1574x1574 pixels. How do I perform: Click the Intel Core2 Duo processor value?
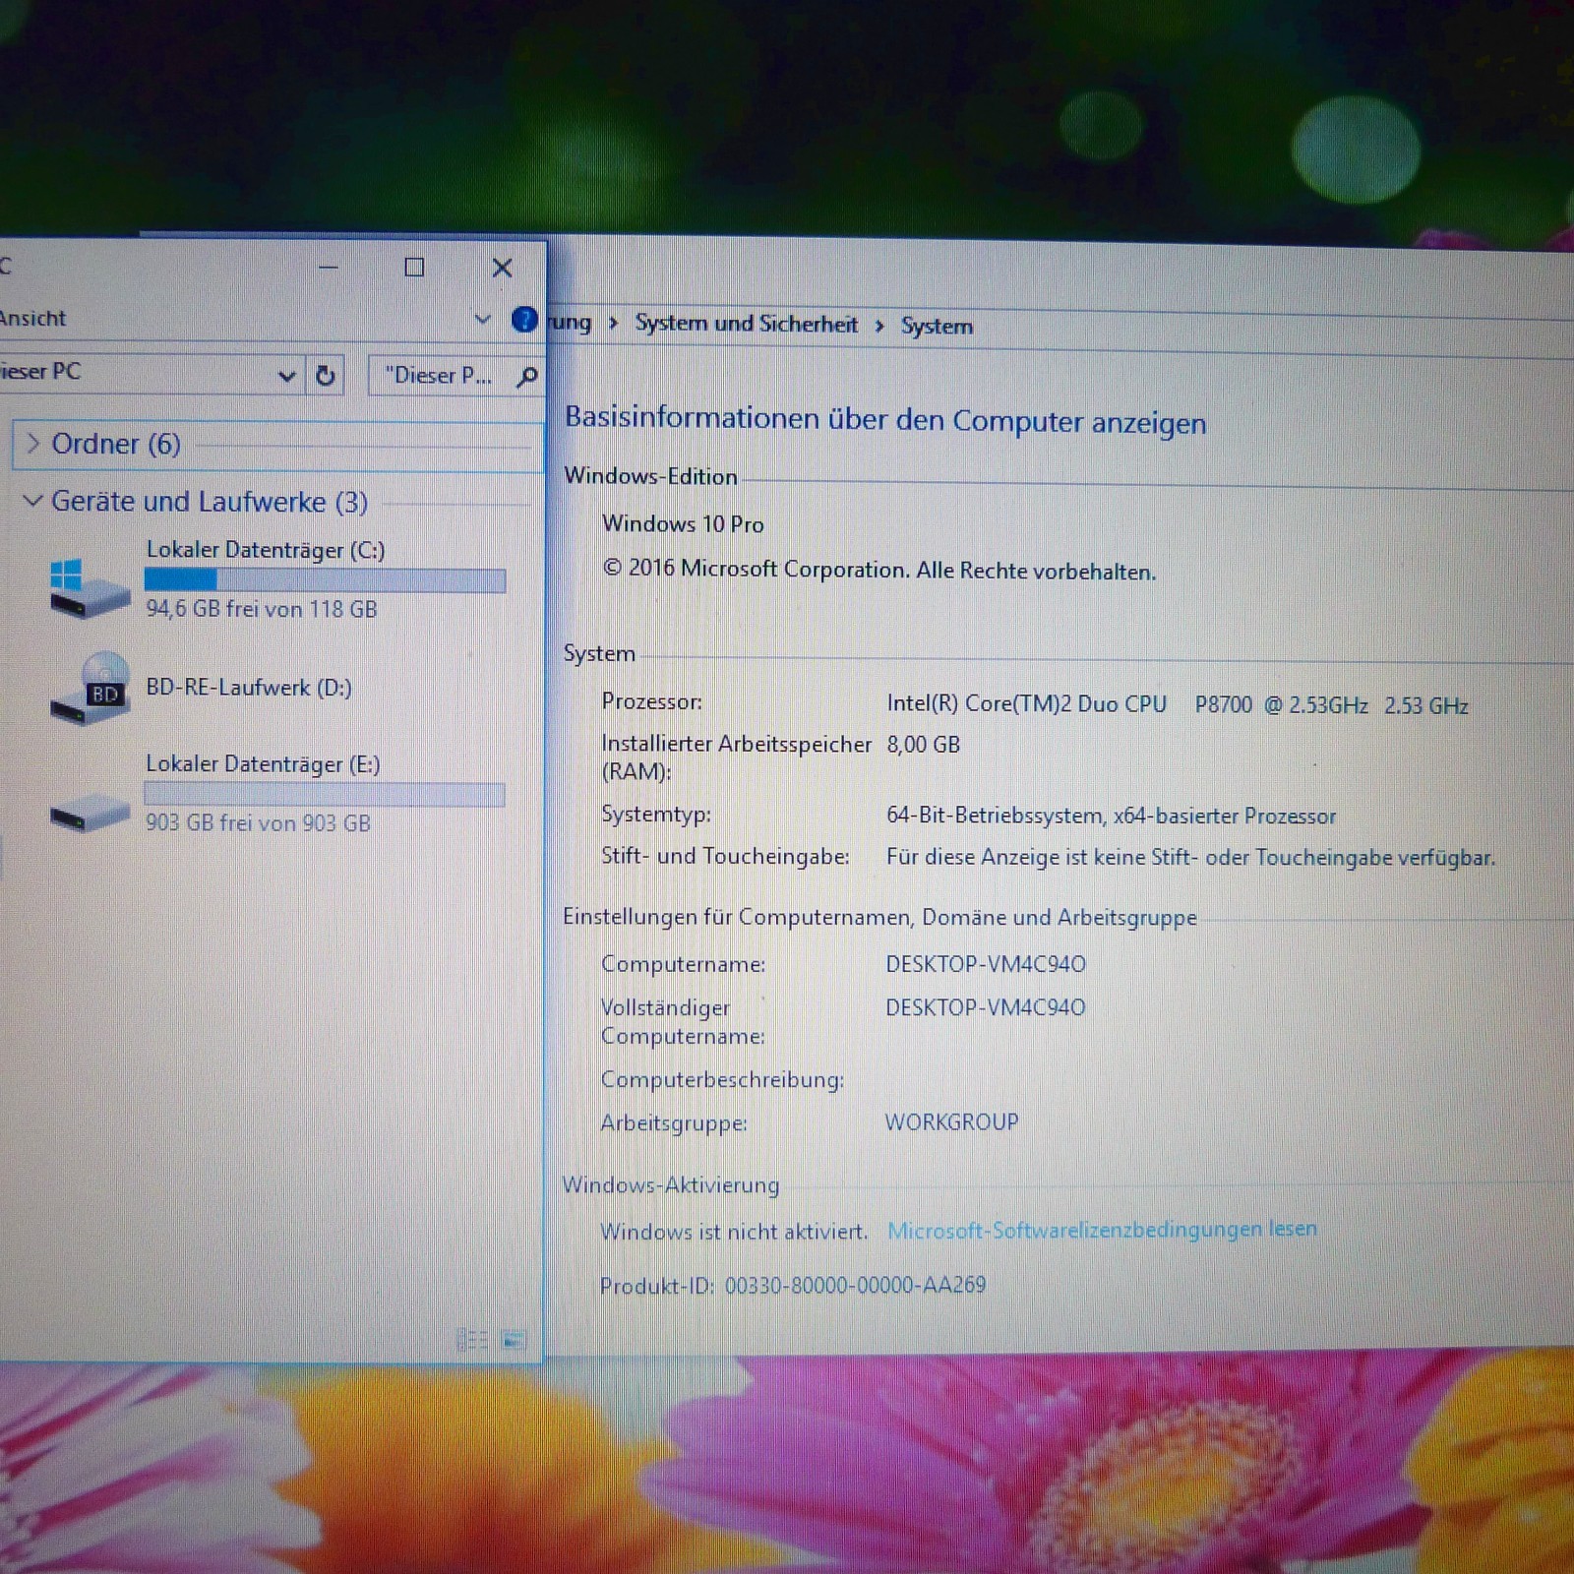1177,704
